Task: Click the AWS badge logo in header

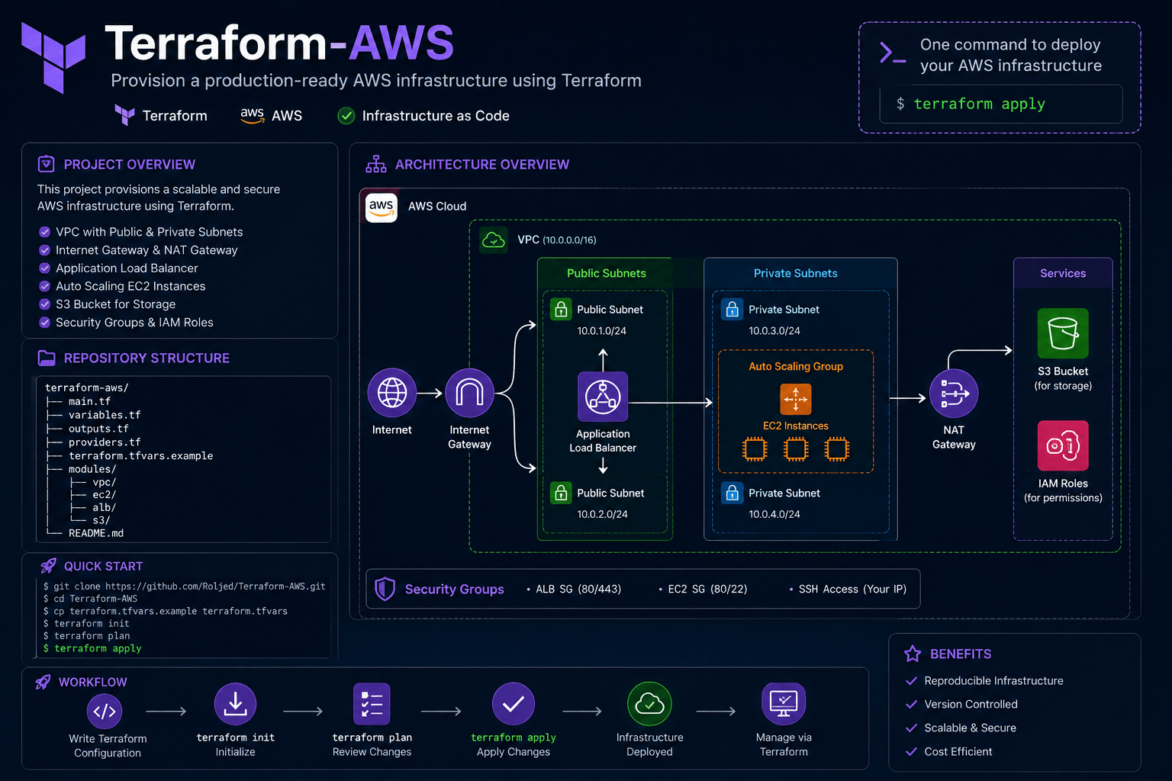Action: (252, 115)
